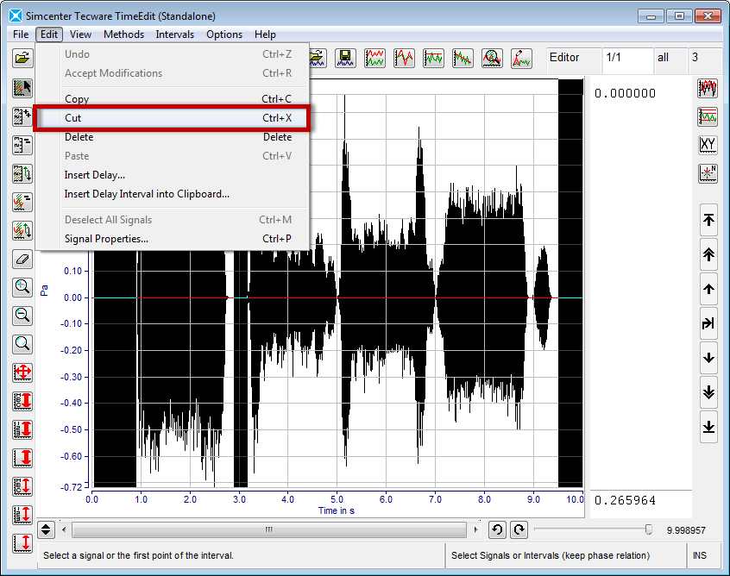Click the overlapping red and green signals icon
The height and width of the screenshot is (576, 730).
[x=404, y=59]
